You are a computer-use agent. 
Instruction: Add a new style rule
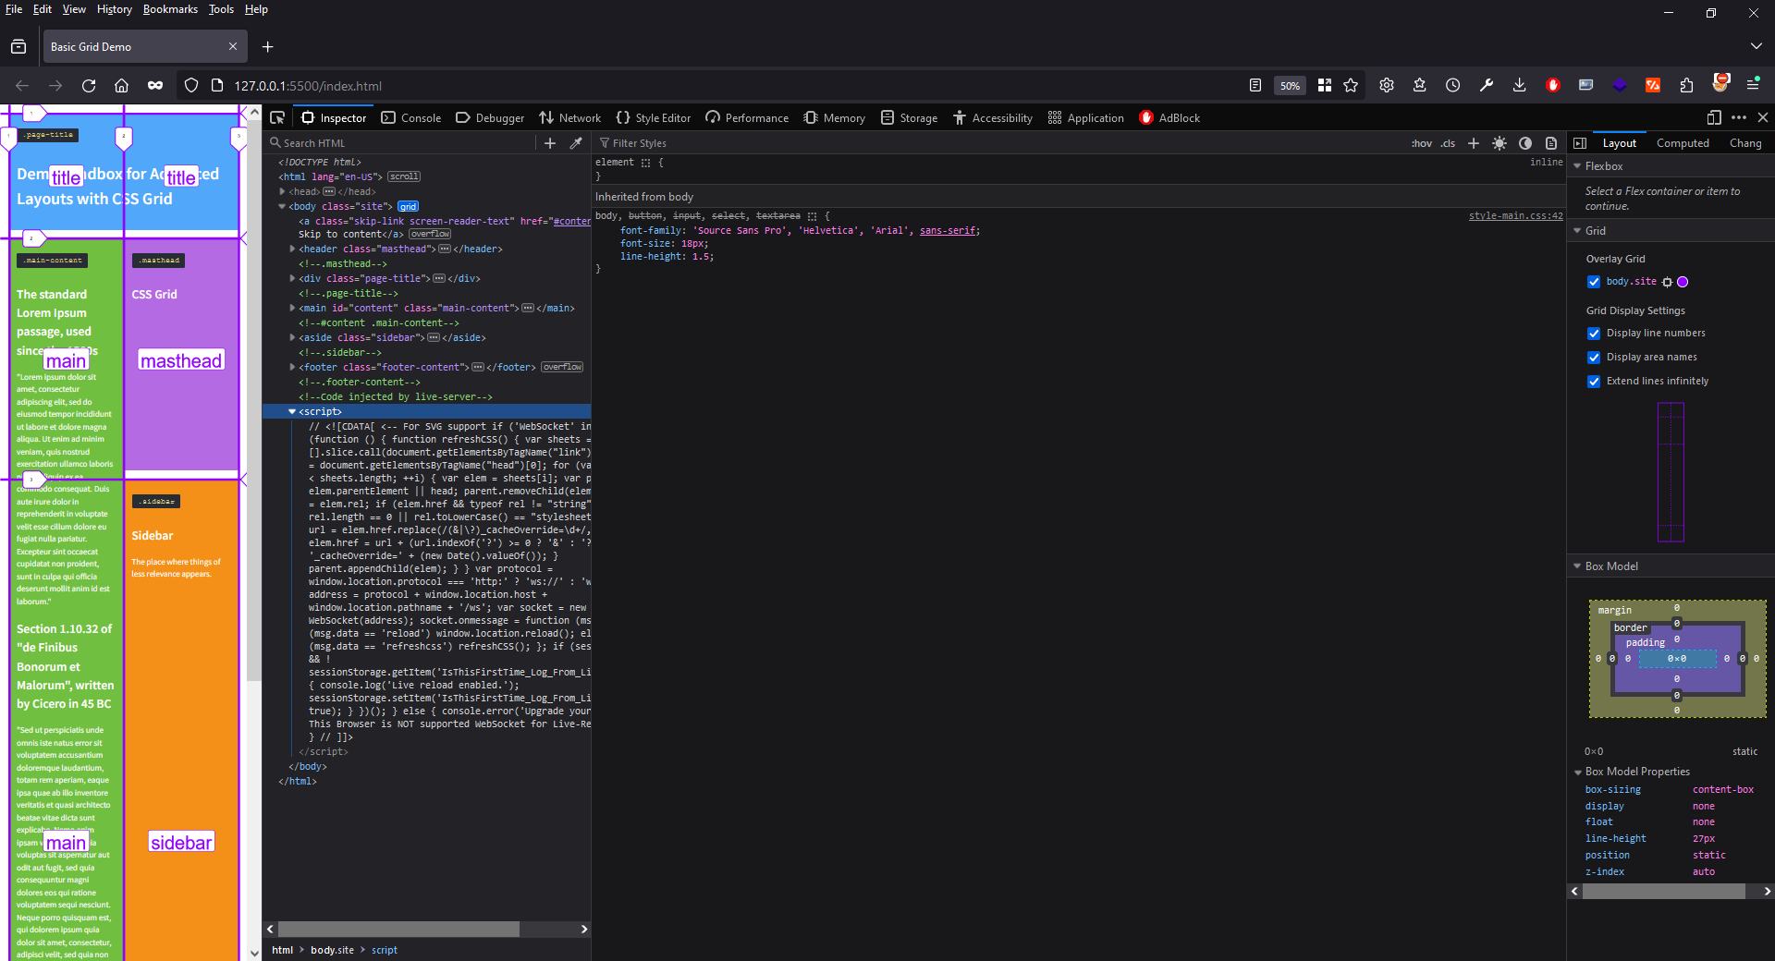click(1474, 143)
